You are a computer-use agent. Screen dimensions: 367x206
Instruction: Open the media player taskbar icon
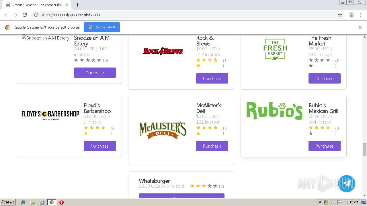click(42, 202)
